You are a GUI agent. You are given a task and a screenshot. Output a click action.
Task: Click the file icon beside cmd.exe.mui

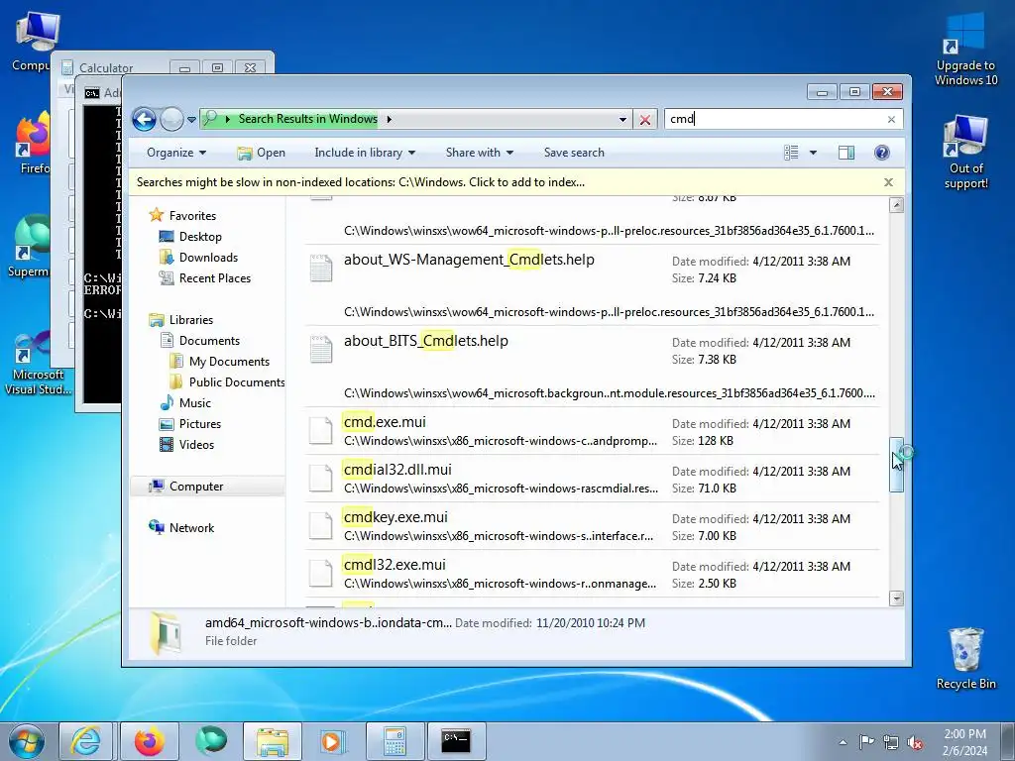point(320,431)
